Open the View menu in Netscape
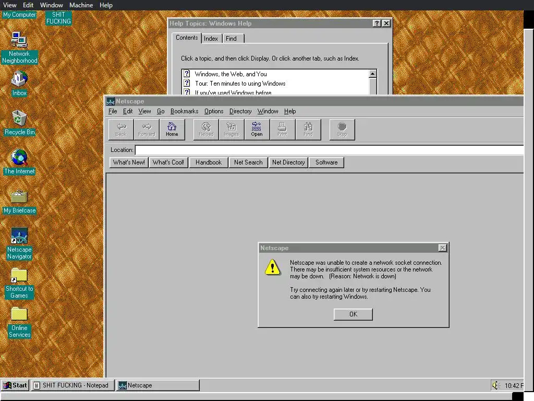 [144, 111]
